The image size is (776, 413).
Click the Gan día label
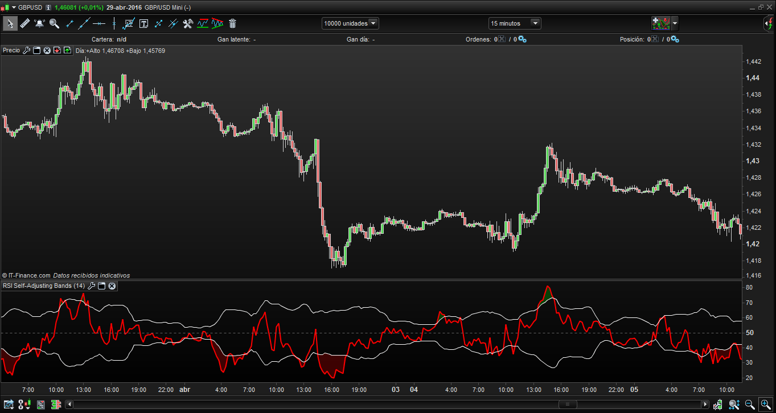[x=360, y=39]
